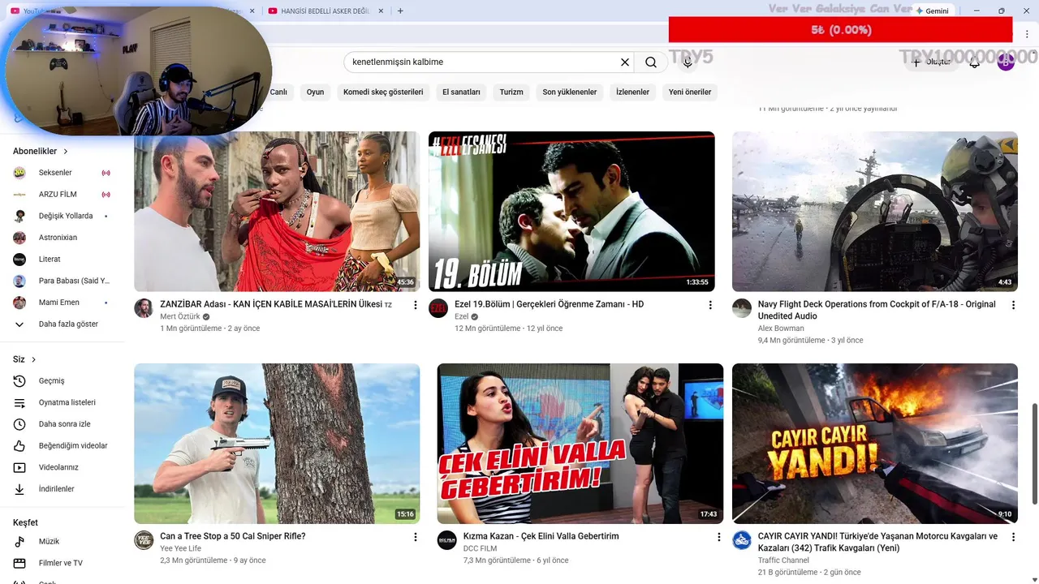Viewport: 1039px width, 584px height.
Task: Open Mert Öztürk channel avatar
Action: [x=144, y=308]
